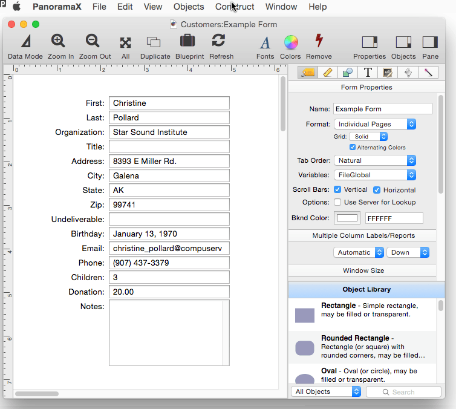The width and height of the screenshot is (456, 409).
Task: Click the First name field Christine
Action: pyautogui.click(x=169, y=103)
